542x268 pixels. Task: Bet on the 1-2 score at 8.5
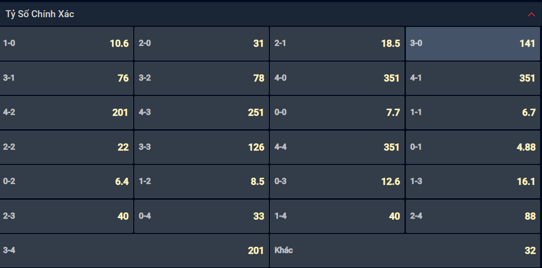(x=202, y=182)
